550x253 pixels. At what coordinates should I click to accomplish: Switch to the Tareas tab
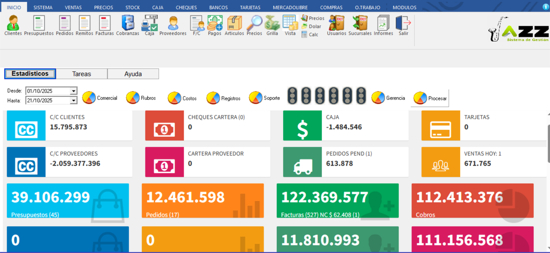tap(81, 74)
